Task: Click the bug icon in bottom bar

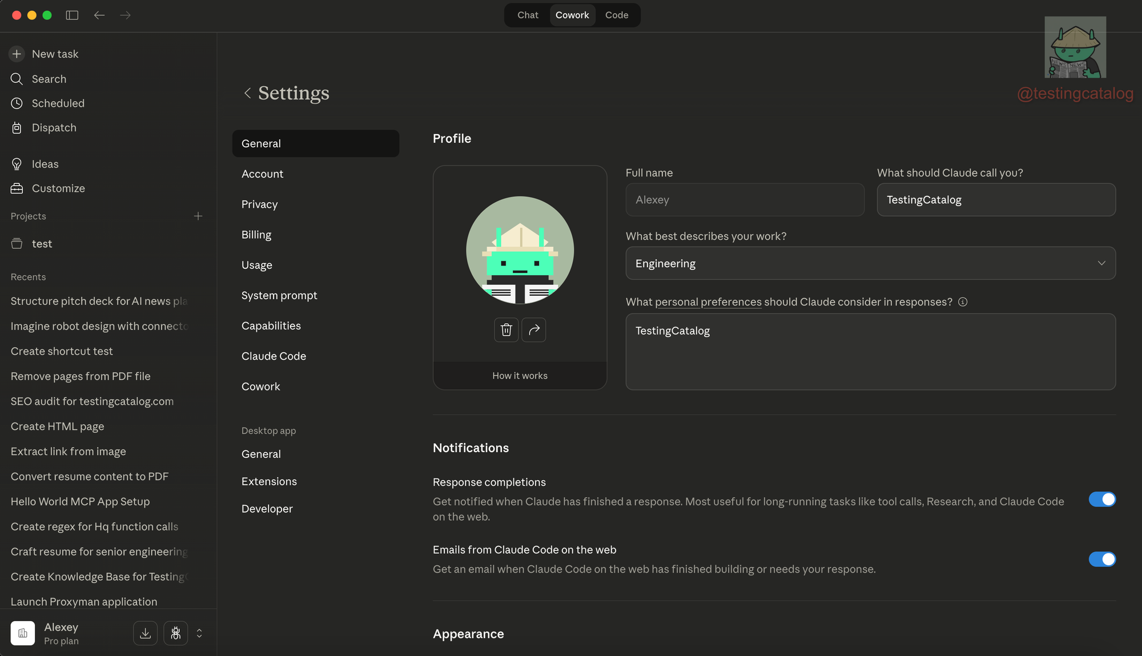Action: pos(176,633)
